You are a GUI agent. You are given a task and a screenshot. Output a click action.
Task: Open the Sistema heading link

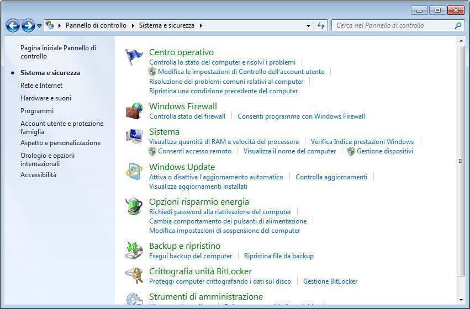tap(164, 132)
